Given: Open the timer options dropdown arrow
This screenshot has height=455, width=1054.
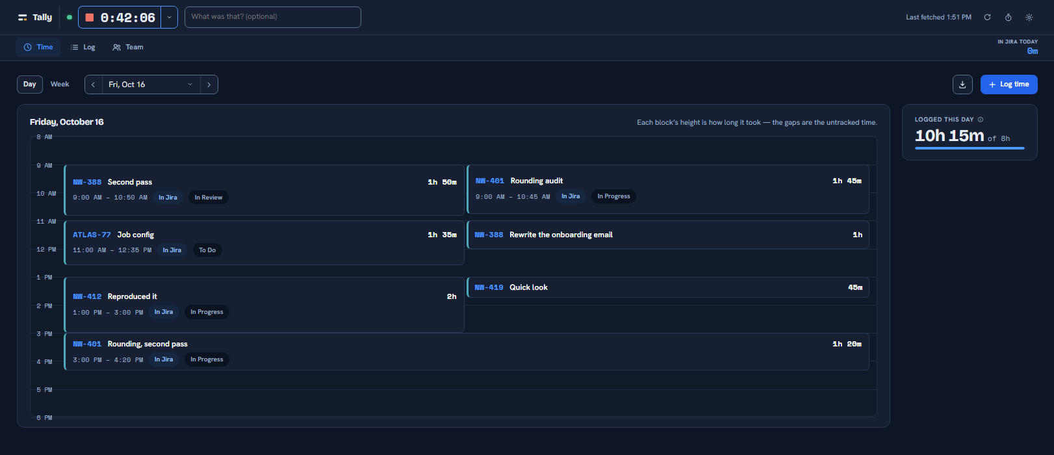Looking at the screenshot, I should point(169,18).
